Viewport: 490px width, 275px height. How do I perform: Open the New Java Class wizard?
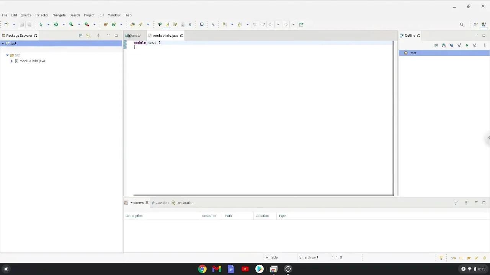114,24
